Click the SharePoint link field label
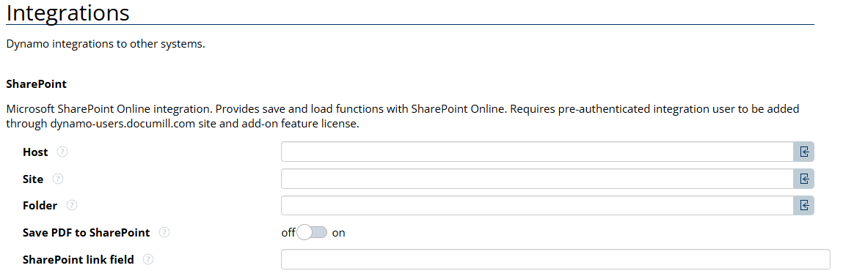Image resolution: width=843 pixels, height=279 pixels. (x=78, y=260)
